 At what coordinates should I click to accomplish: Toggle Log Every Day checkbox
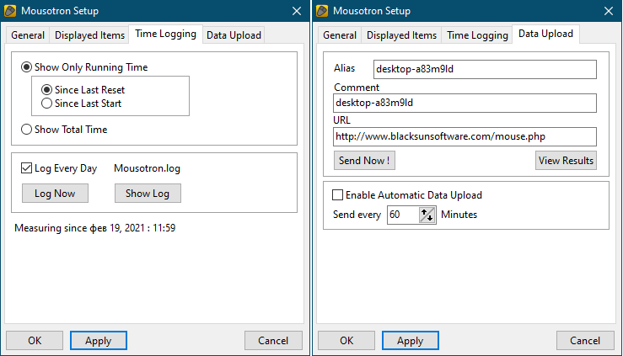26,168
